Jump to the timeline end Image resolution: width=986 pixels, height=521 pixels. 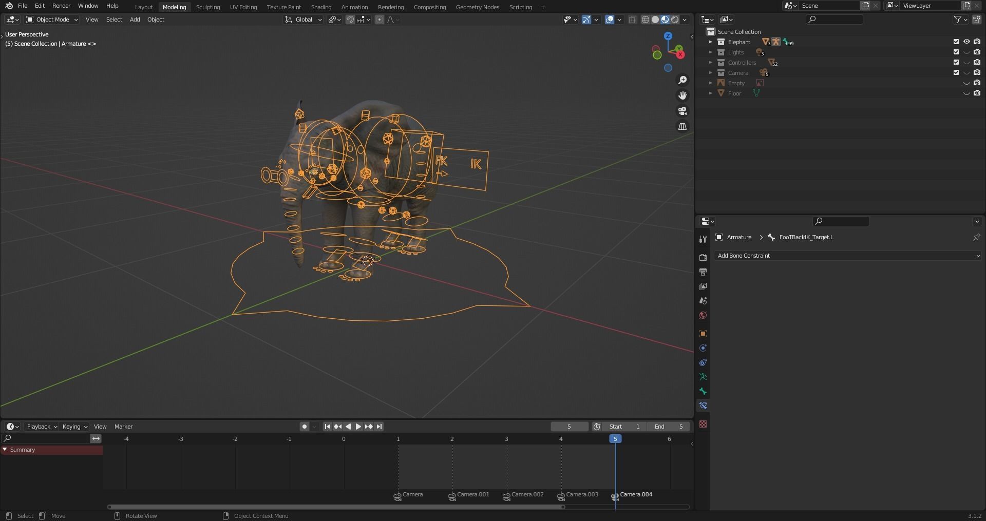coord(379,427)
